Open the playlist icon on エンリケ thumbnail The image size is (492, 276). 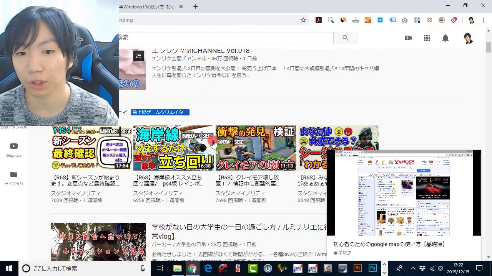139,56
